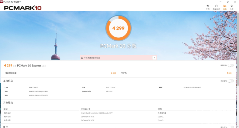239x128 pixels.
Task: Toggle the system details switch
Action: click(231, 81)
